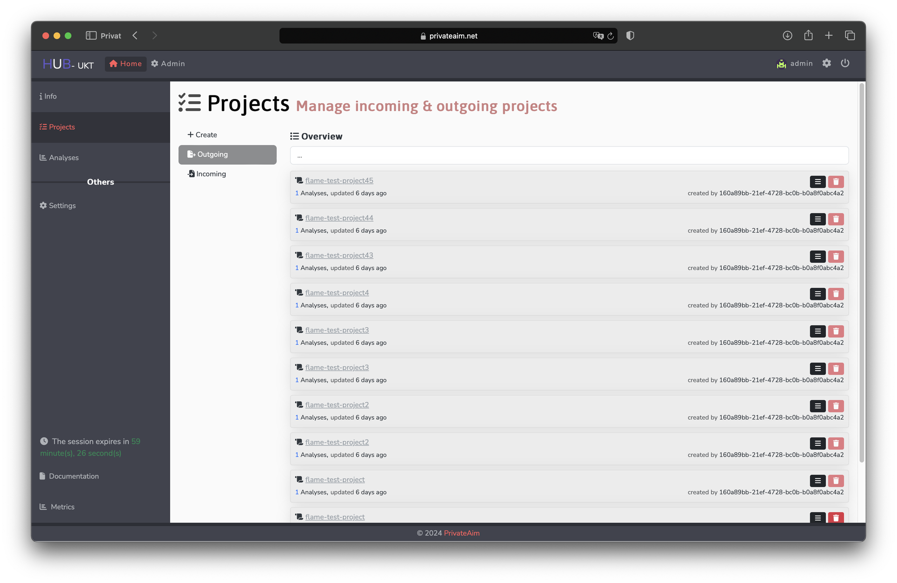Toggle the browser sidebar panel icon
The image size is (897, 583).
(x=91, y=35)
